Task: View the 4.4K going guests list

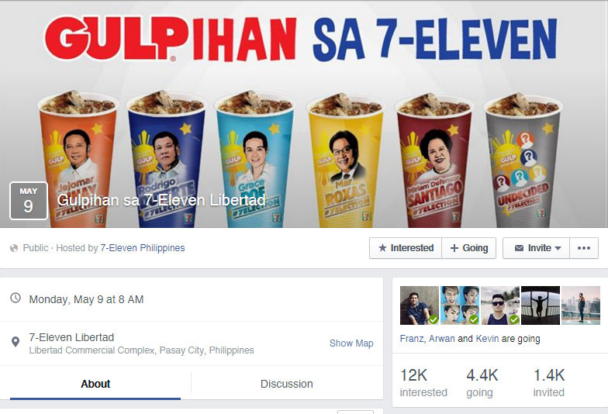Action: 482,383
